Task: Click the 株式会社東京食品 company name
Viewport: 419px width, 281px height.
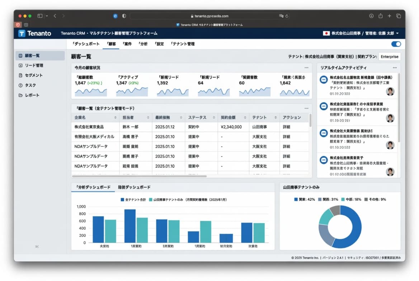Action: tap(89, 127)
